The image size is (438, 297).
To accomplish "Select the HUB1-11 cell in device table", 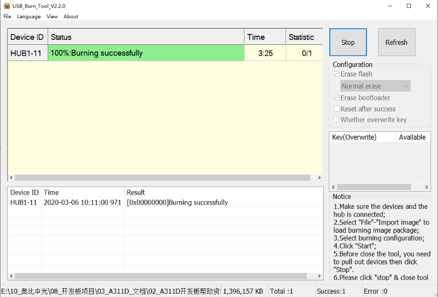I will [x=28, y=53].
